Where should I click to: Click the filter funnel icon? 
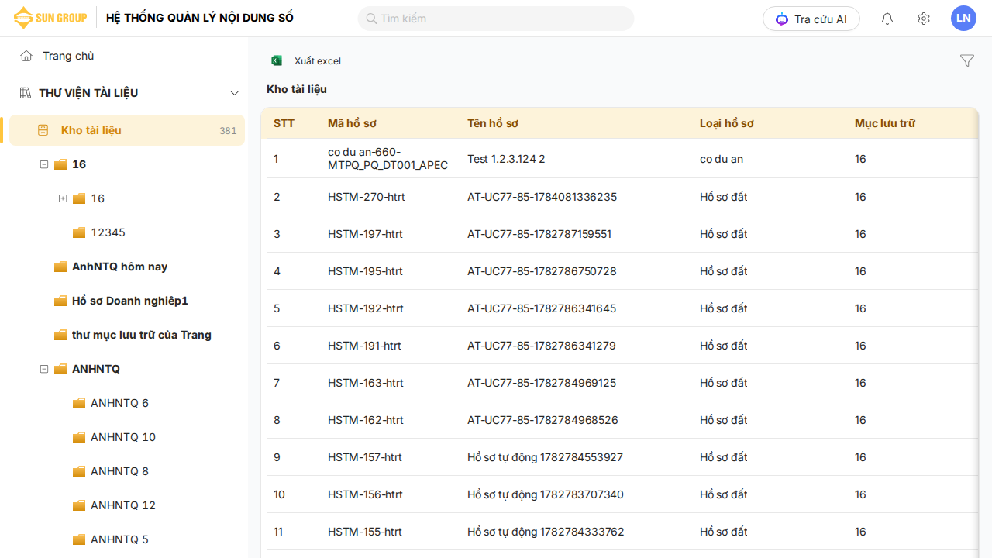pos(967,60)
